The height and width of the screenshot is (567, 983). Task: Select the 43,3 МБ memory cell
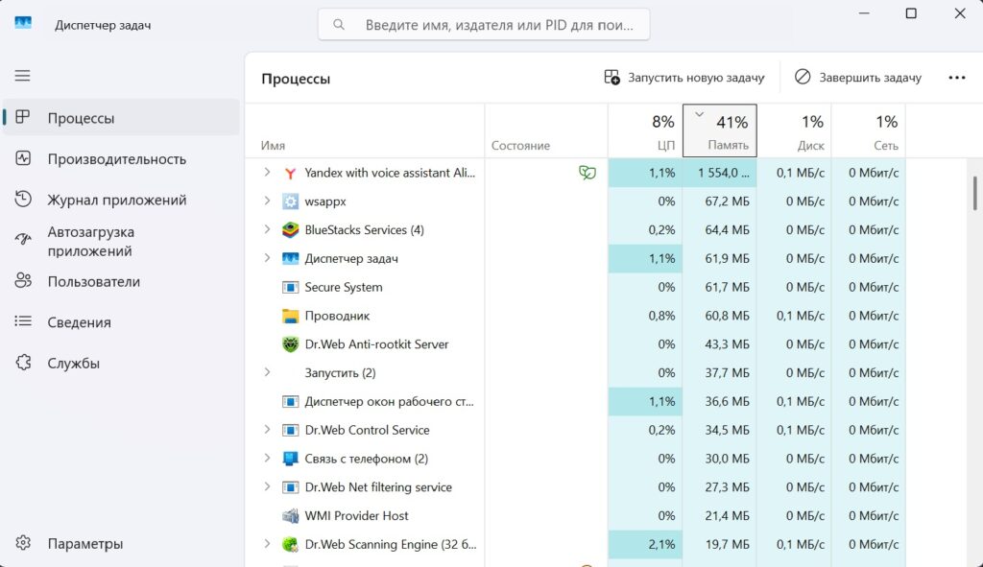pyautogui.click(x=720, y=344)
